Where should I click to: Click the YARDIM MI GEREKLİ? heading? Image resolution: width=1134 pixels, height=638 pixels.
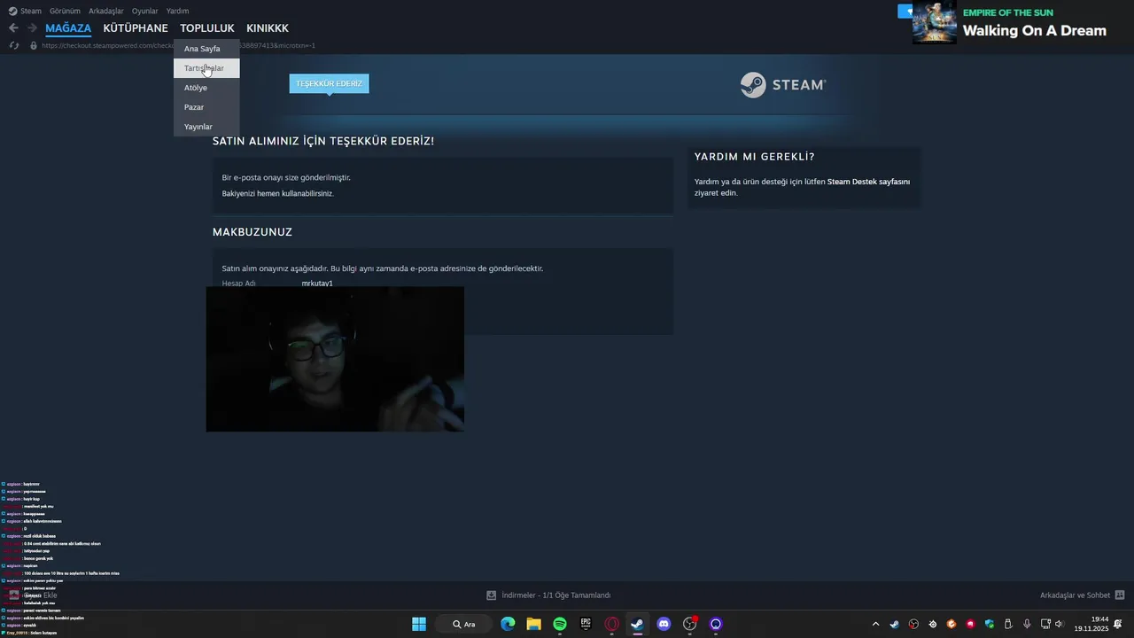(754, 157)
